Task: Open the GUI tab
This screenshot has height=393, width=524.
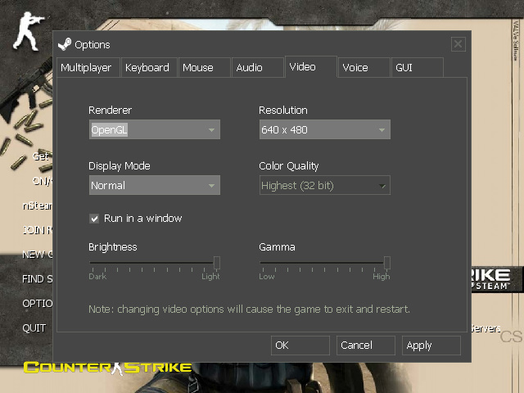Action: point(404,68)
